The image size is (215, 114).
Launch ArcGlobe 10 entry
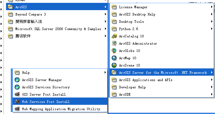coord(162,51)
